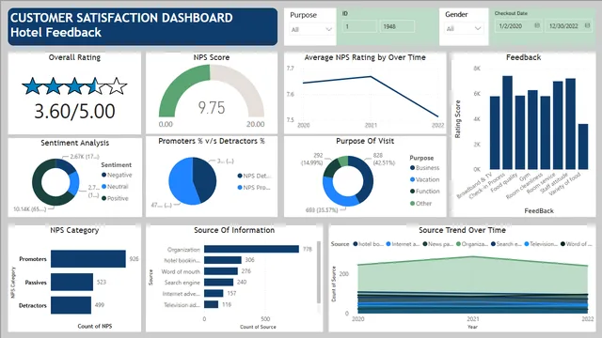
Task: Open the Purpose filter dropdown
Action: click(x=311, y=29)
